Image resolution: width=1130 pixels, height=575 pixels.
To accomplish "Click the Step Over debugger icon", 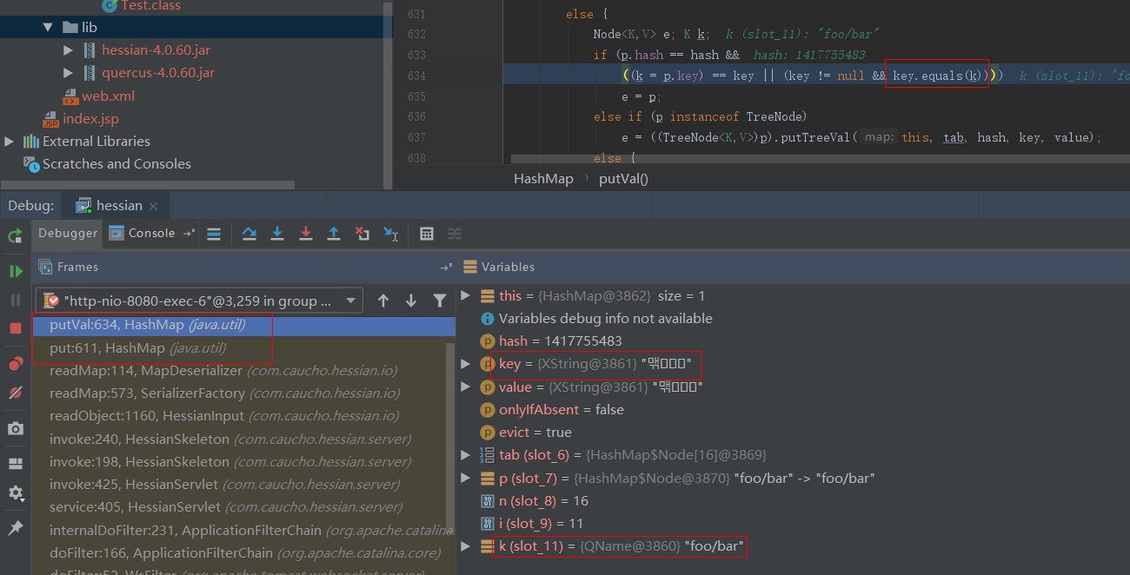I will click(x=249, y=234).
